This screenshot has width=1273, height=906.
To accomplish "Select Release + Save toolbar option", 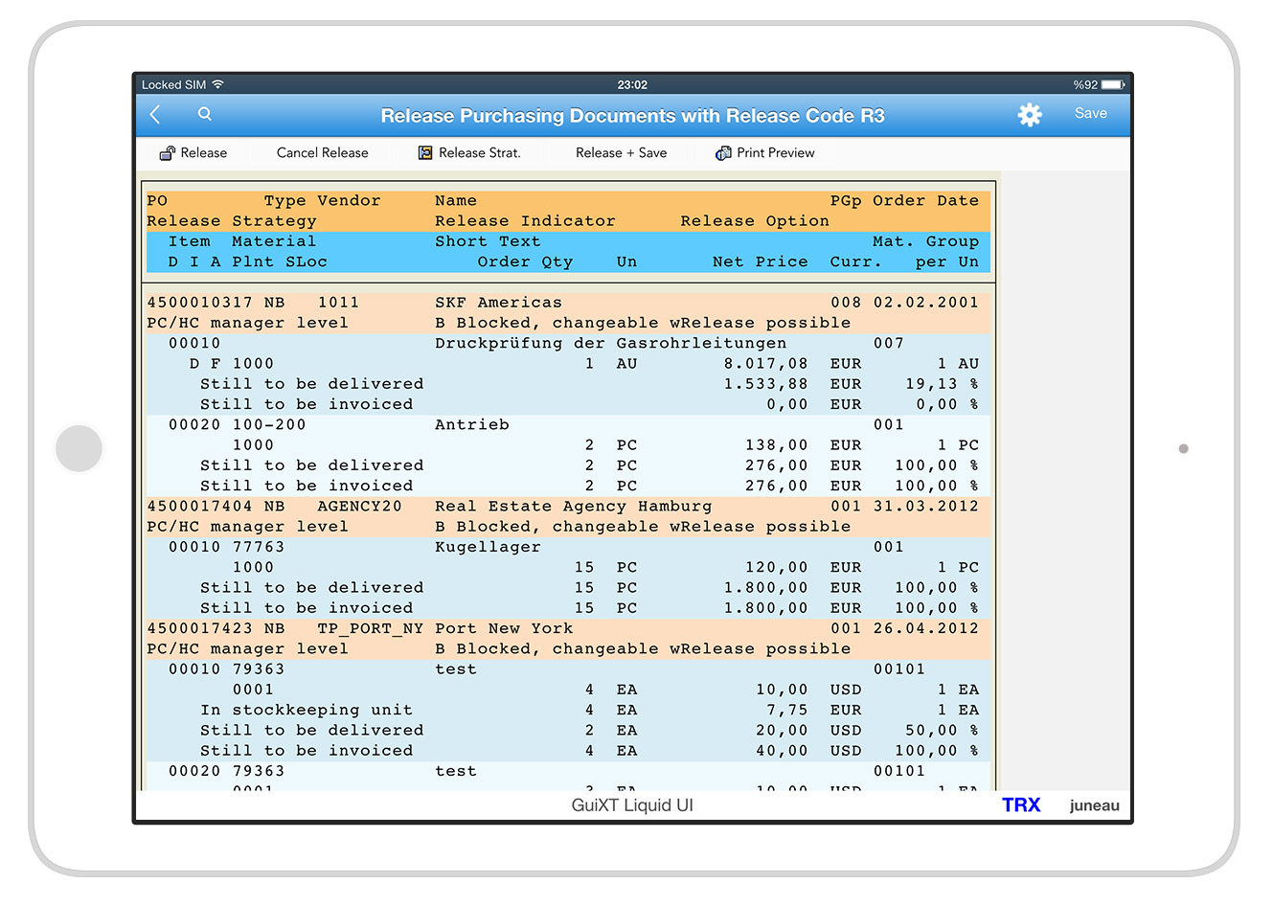I will (621, 153).
